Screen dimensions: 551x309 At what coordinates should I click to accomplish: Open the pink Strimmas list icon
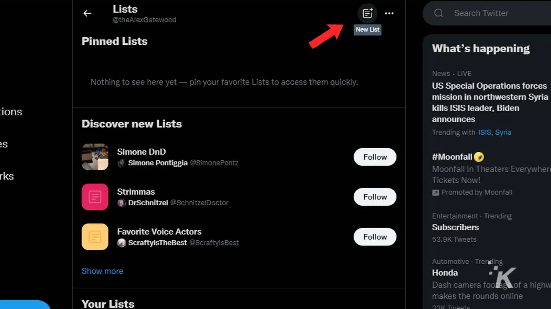95,197
